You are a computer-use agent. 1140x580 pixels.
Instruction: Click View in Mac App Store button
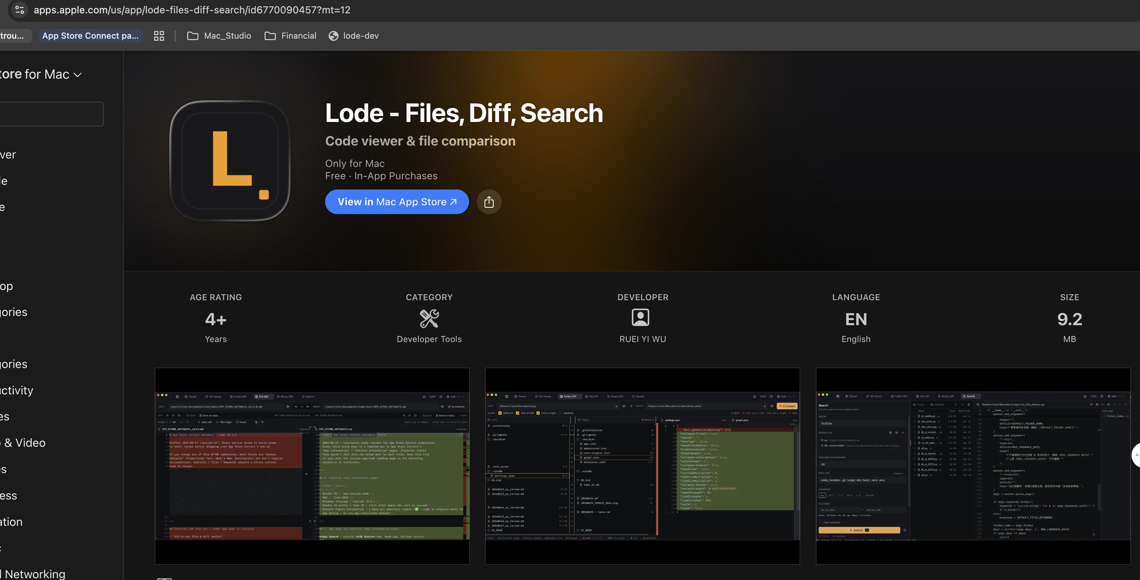click(397, 202)
